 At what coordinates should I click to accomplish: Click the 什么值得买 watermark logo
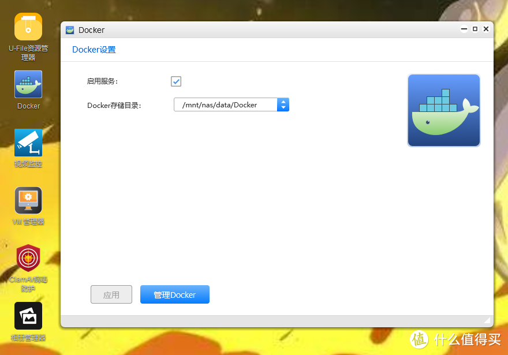(x=420, y=340)
